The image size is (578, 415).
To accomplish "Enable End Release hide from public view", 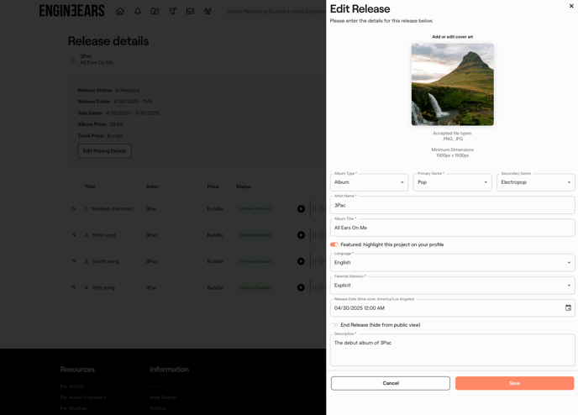I will (334, 325).
